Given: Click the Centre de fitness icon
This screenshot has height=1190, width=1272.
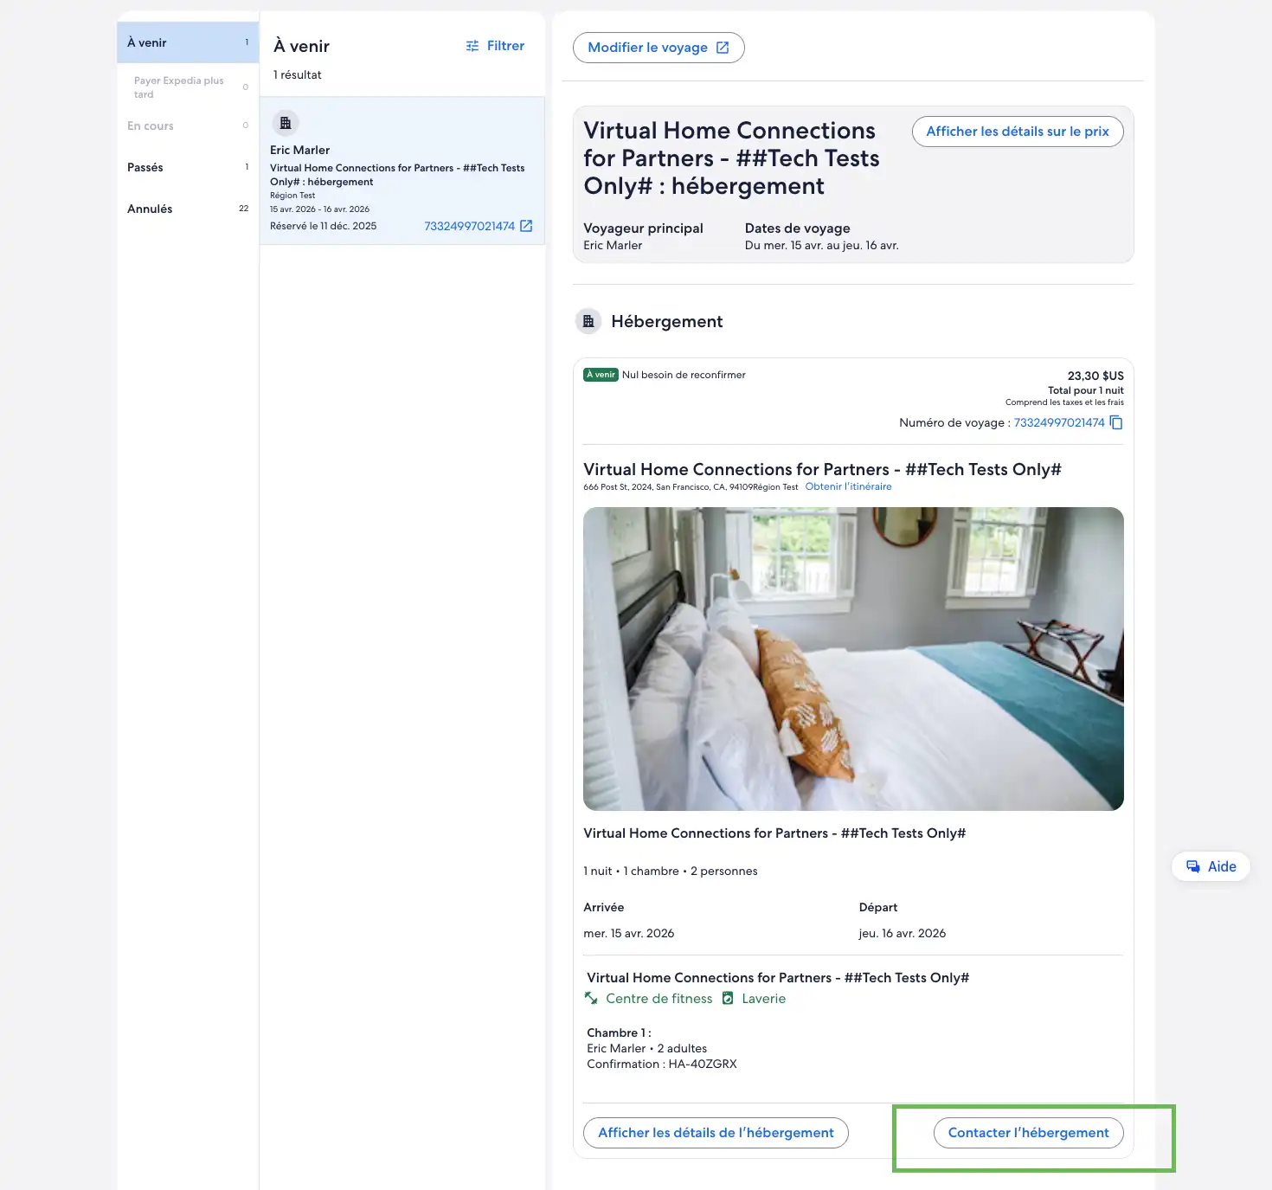Looking at the screenshot, I should point(591,998).
